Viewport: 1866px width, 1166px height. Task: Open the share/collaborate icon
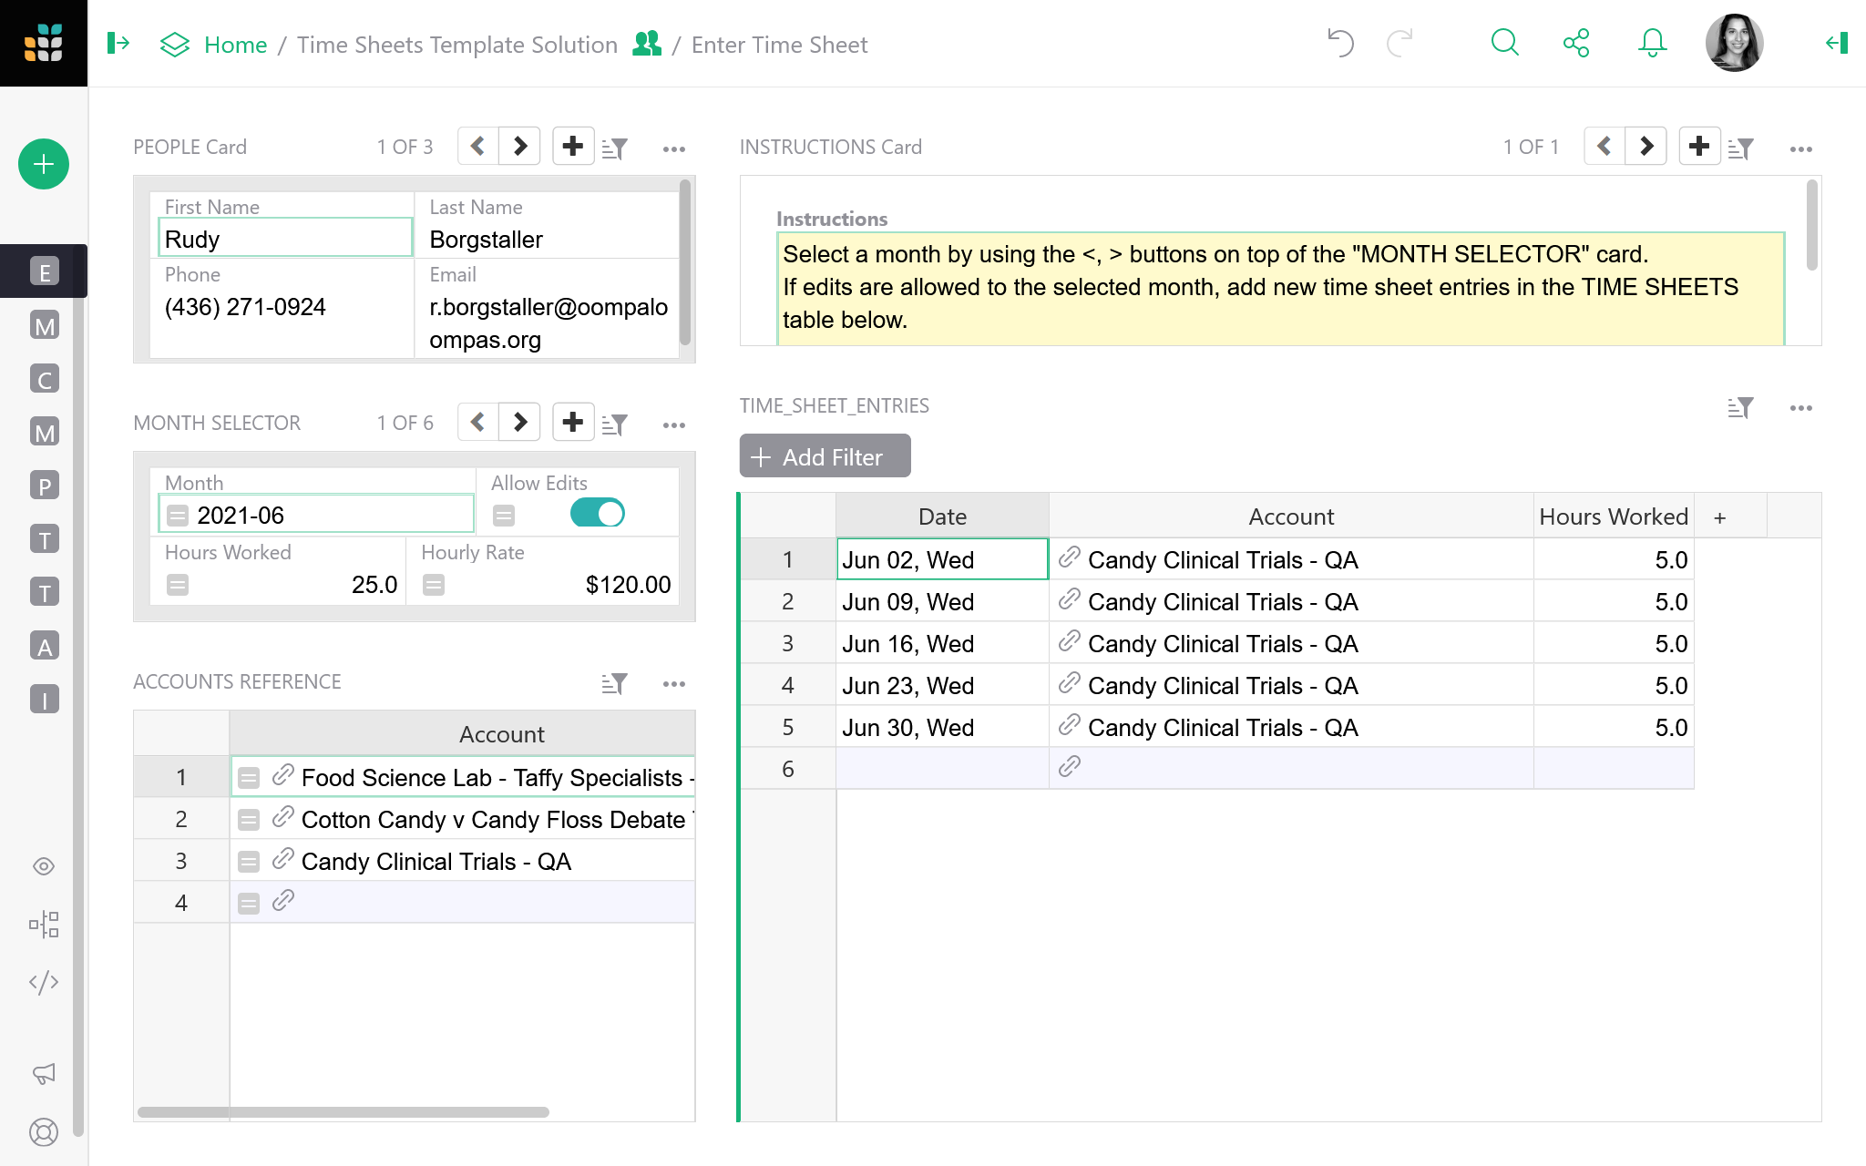pos(1576,45)
